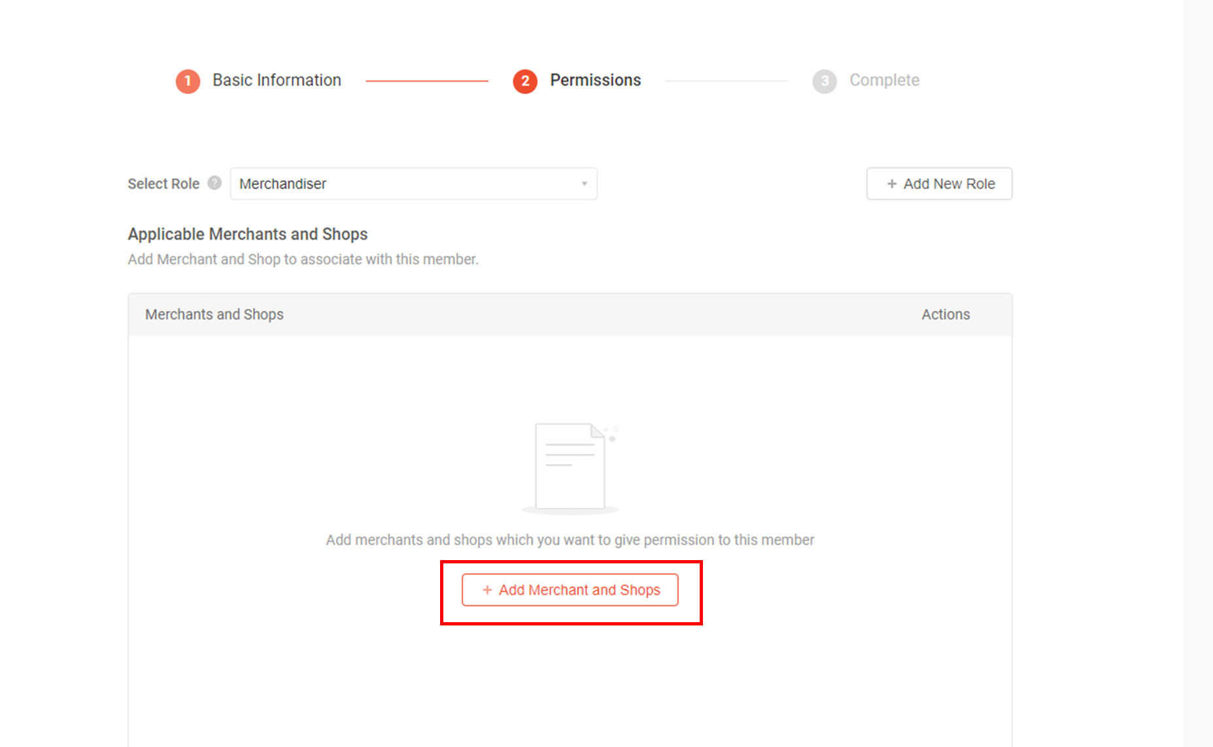Screen dimensions: 1213x747
Task: Click the empty document illustration
Action: [570, 467]
